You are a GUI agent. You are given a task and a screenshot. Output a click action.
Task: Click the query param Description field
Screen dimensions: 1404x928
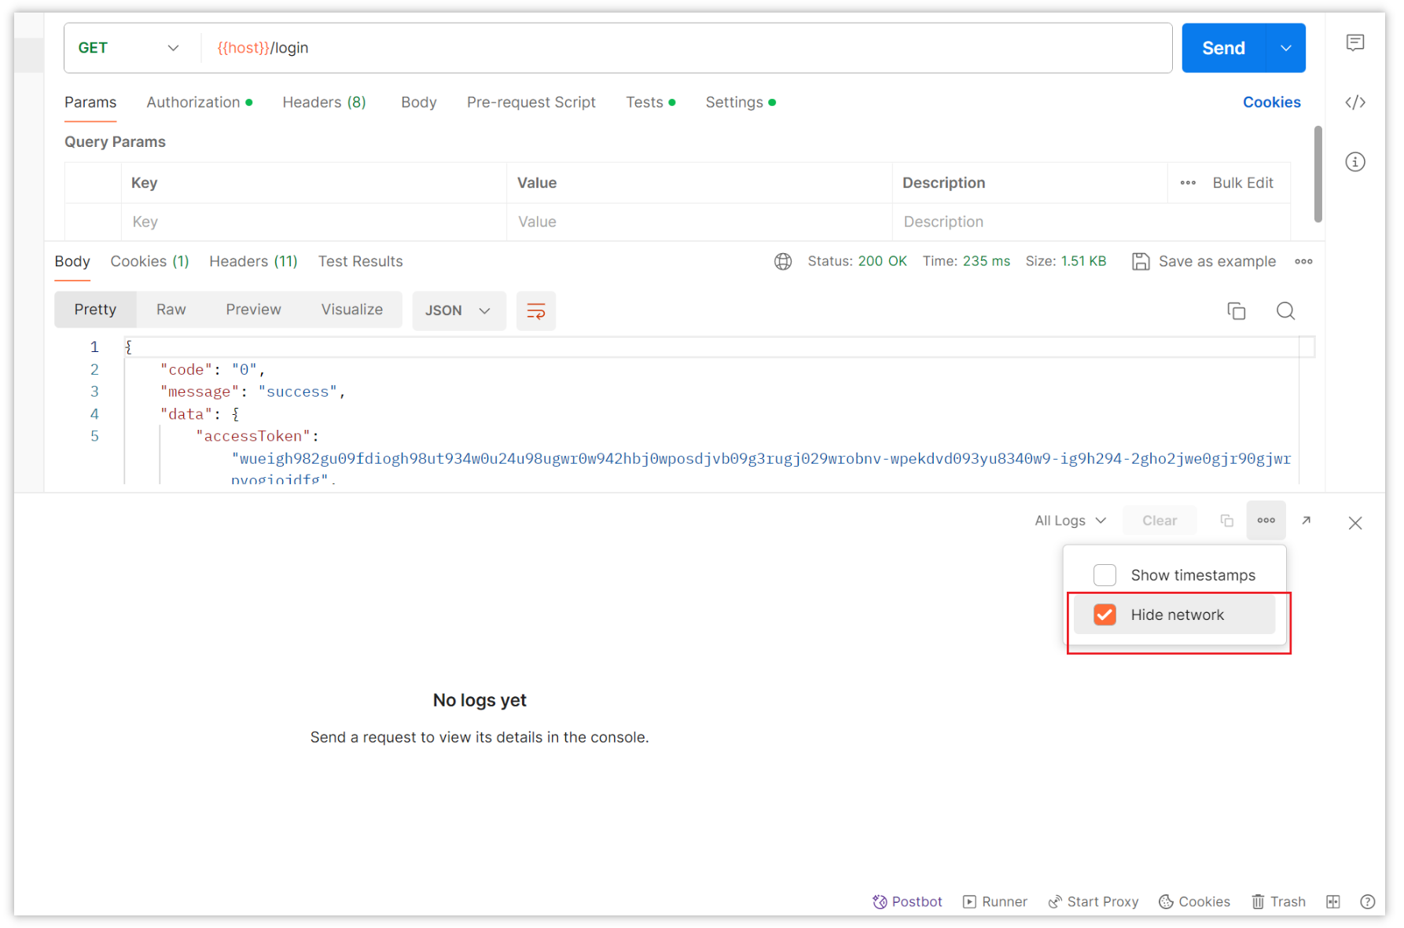coord(1090,222)
